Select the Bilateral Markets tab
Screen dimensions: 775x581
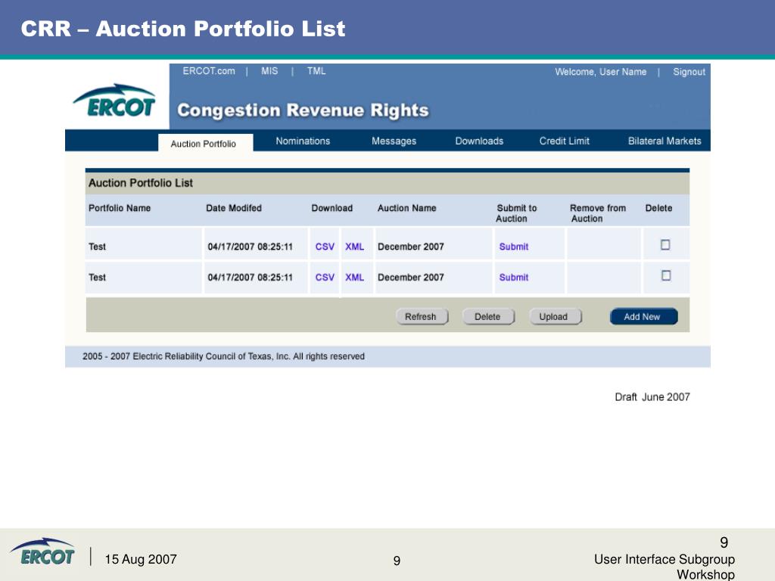pyautogui.click(x=665, y=141)
